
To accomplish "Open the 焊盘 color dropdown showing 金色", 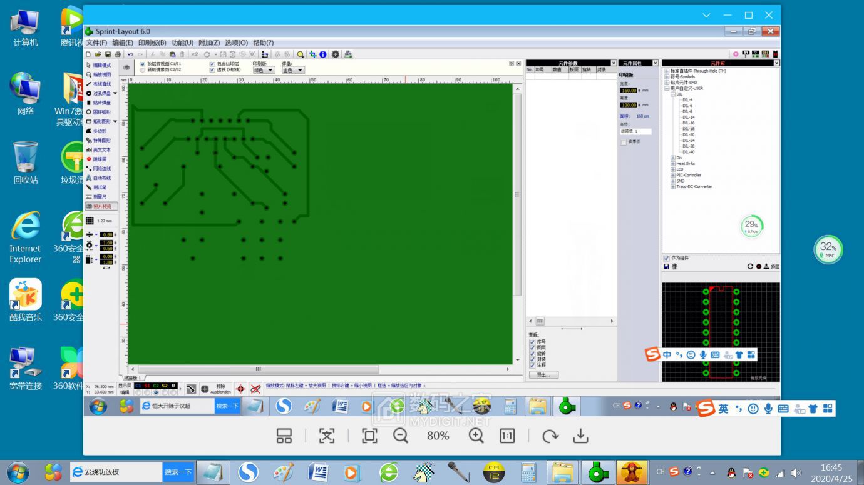I will pos(293,70).
